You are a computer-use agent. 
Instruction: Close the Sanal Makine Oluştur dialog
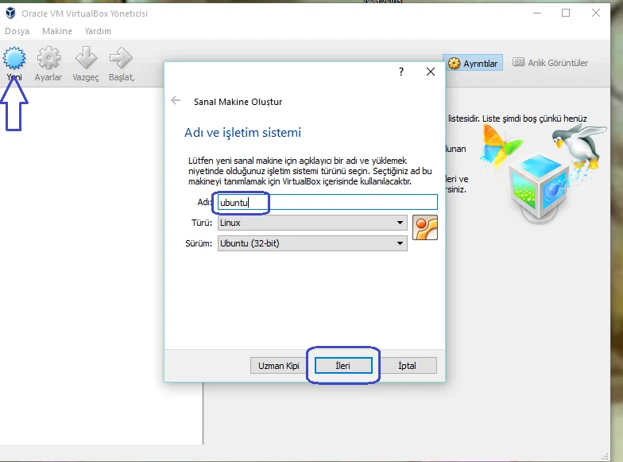(x=431, y=72)
